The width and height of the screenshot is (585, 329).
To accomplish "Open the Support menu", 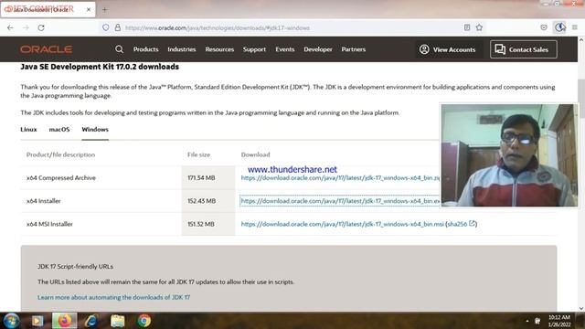I will [x=254, y=49].
